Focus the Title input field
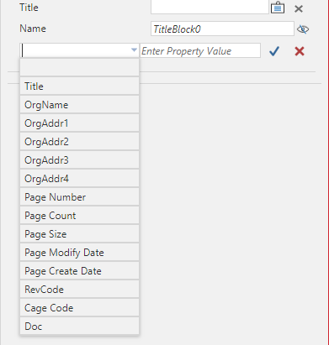The image size is (329, 345). (x=210, y=7)
